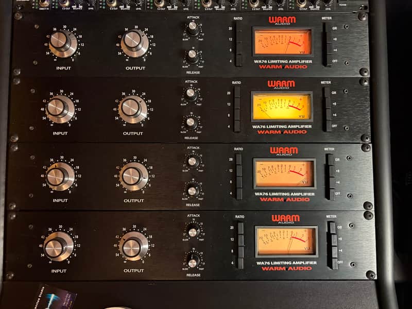Viewport: 412px width, 309px height.
Task: Select ratio 8 on the third WA76
Action: coord(239,182)
